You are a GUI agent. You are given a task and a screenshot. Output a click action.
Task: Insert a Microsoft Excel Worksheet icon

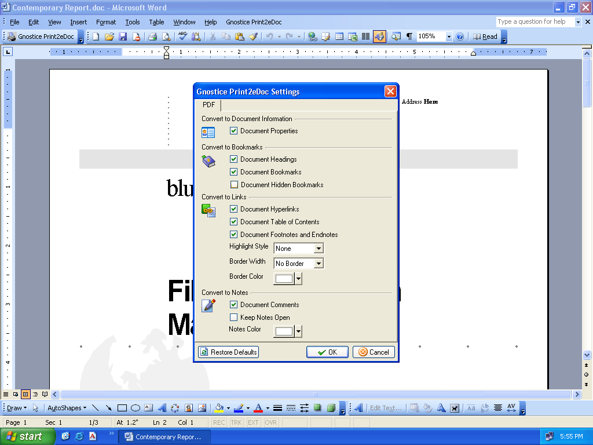pyautogui.click(x=353, y=37)
